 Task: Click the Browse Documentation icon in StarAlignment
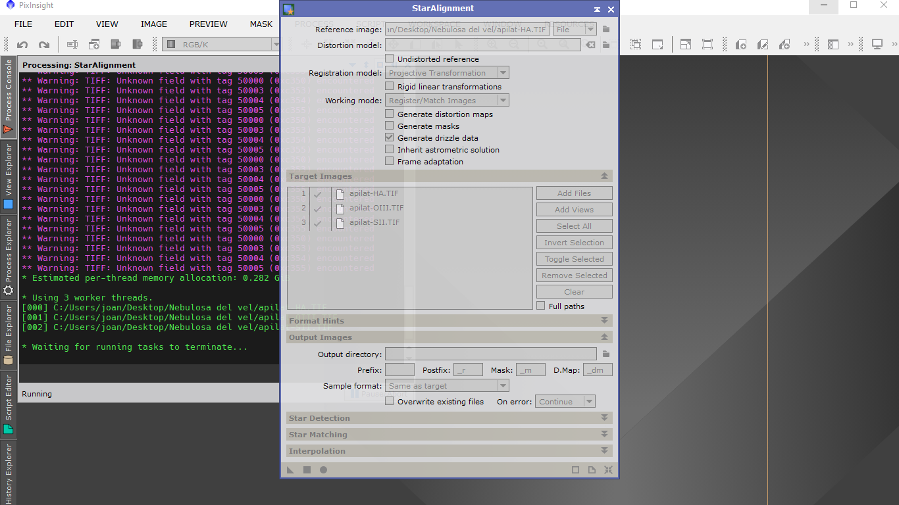point(592,470)
